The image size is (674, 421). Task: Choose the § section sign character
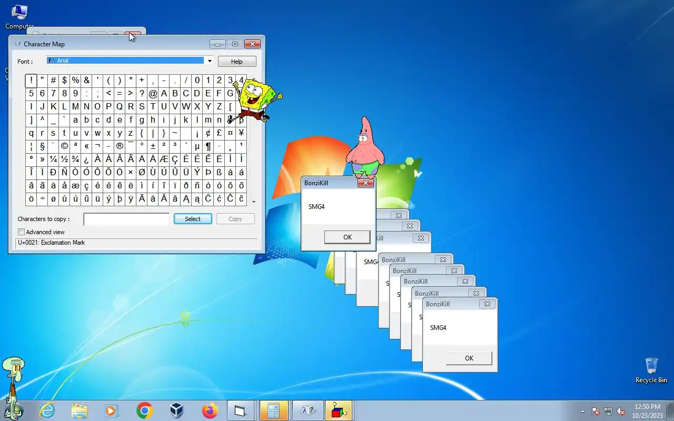click(42, 146)
